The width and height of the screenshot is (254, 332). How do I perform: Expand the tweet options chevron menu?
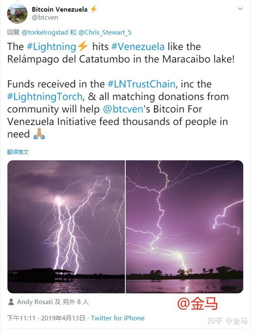pyautogui.click(x=240, y=9)
